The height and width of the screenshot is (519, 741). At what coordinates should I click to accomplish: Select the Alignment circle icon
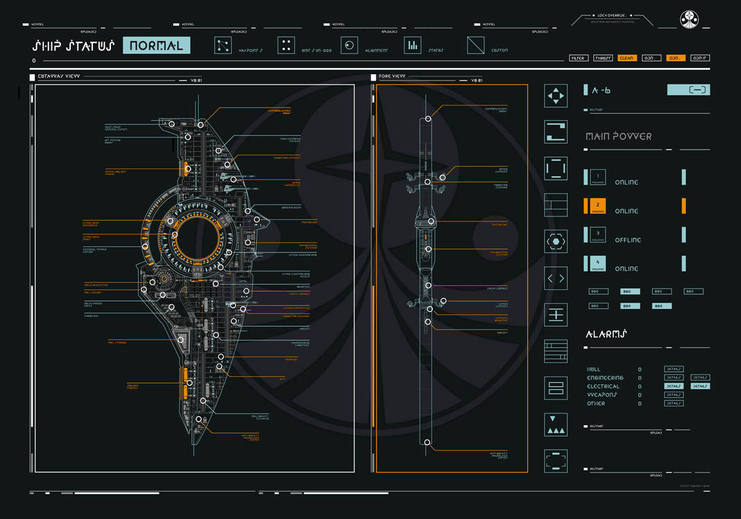[x=349, y=46]
